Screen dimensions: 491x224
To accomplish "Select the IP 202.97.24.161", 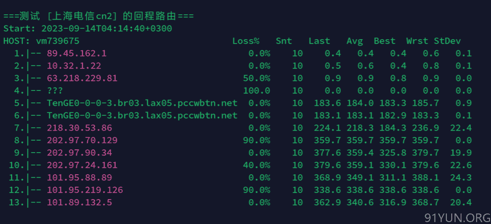I will [82, 165].
